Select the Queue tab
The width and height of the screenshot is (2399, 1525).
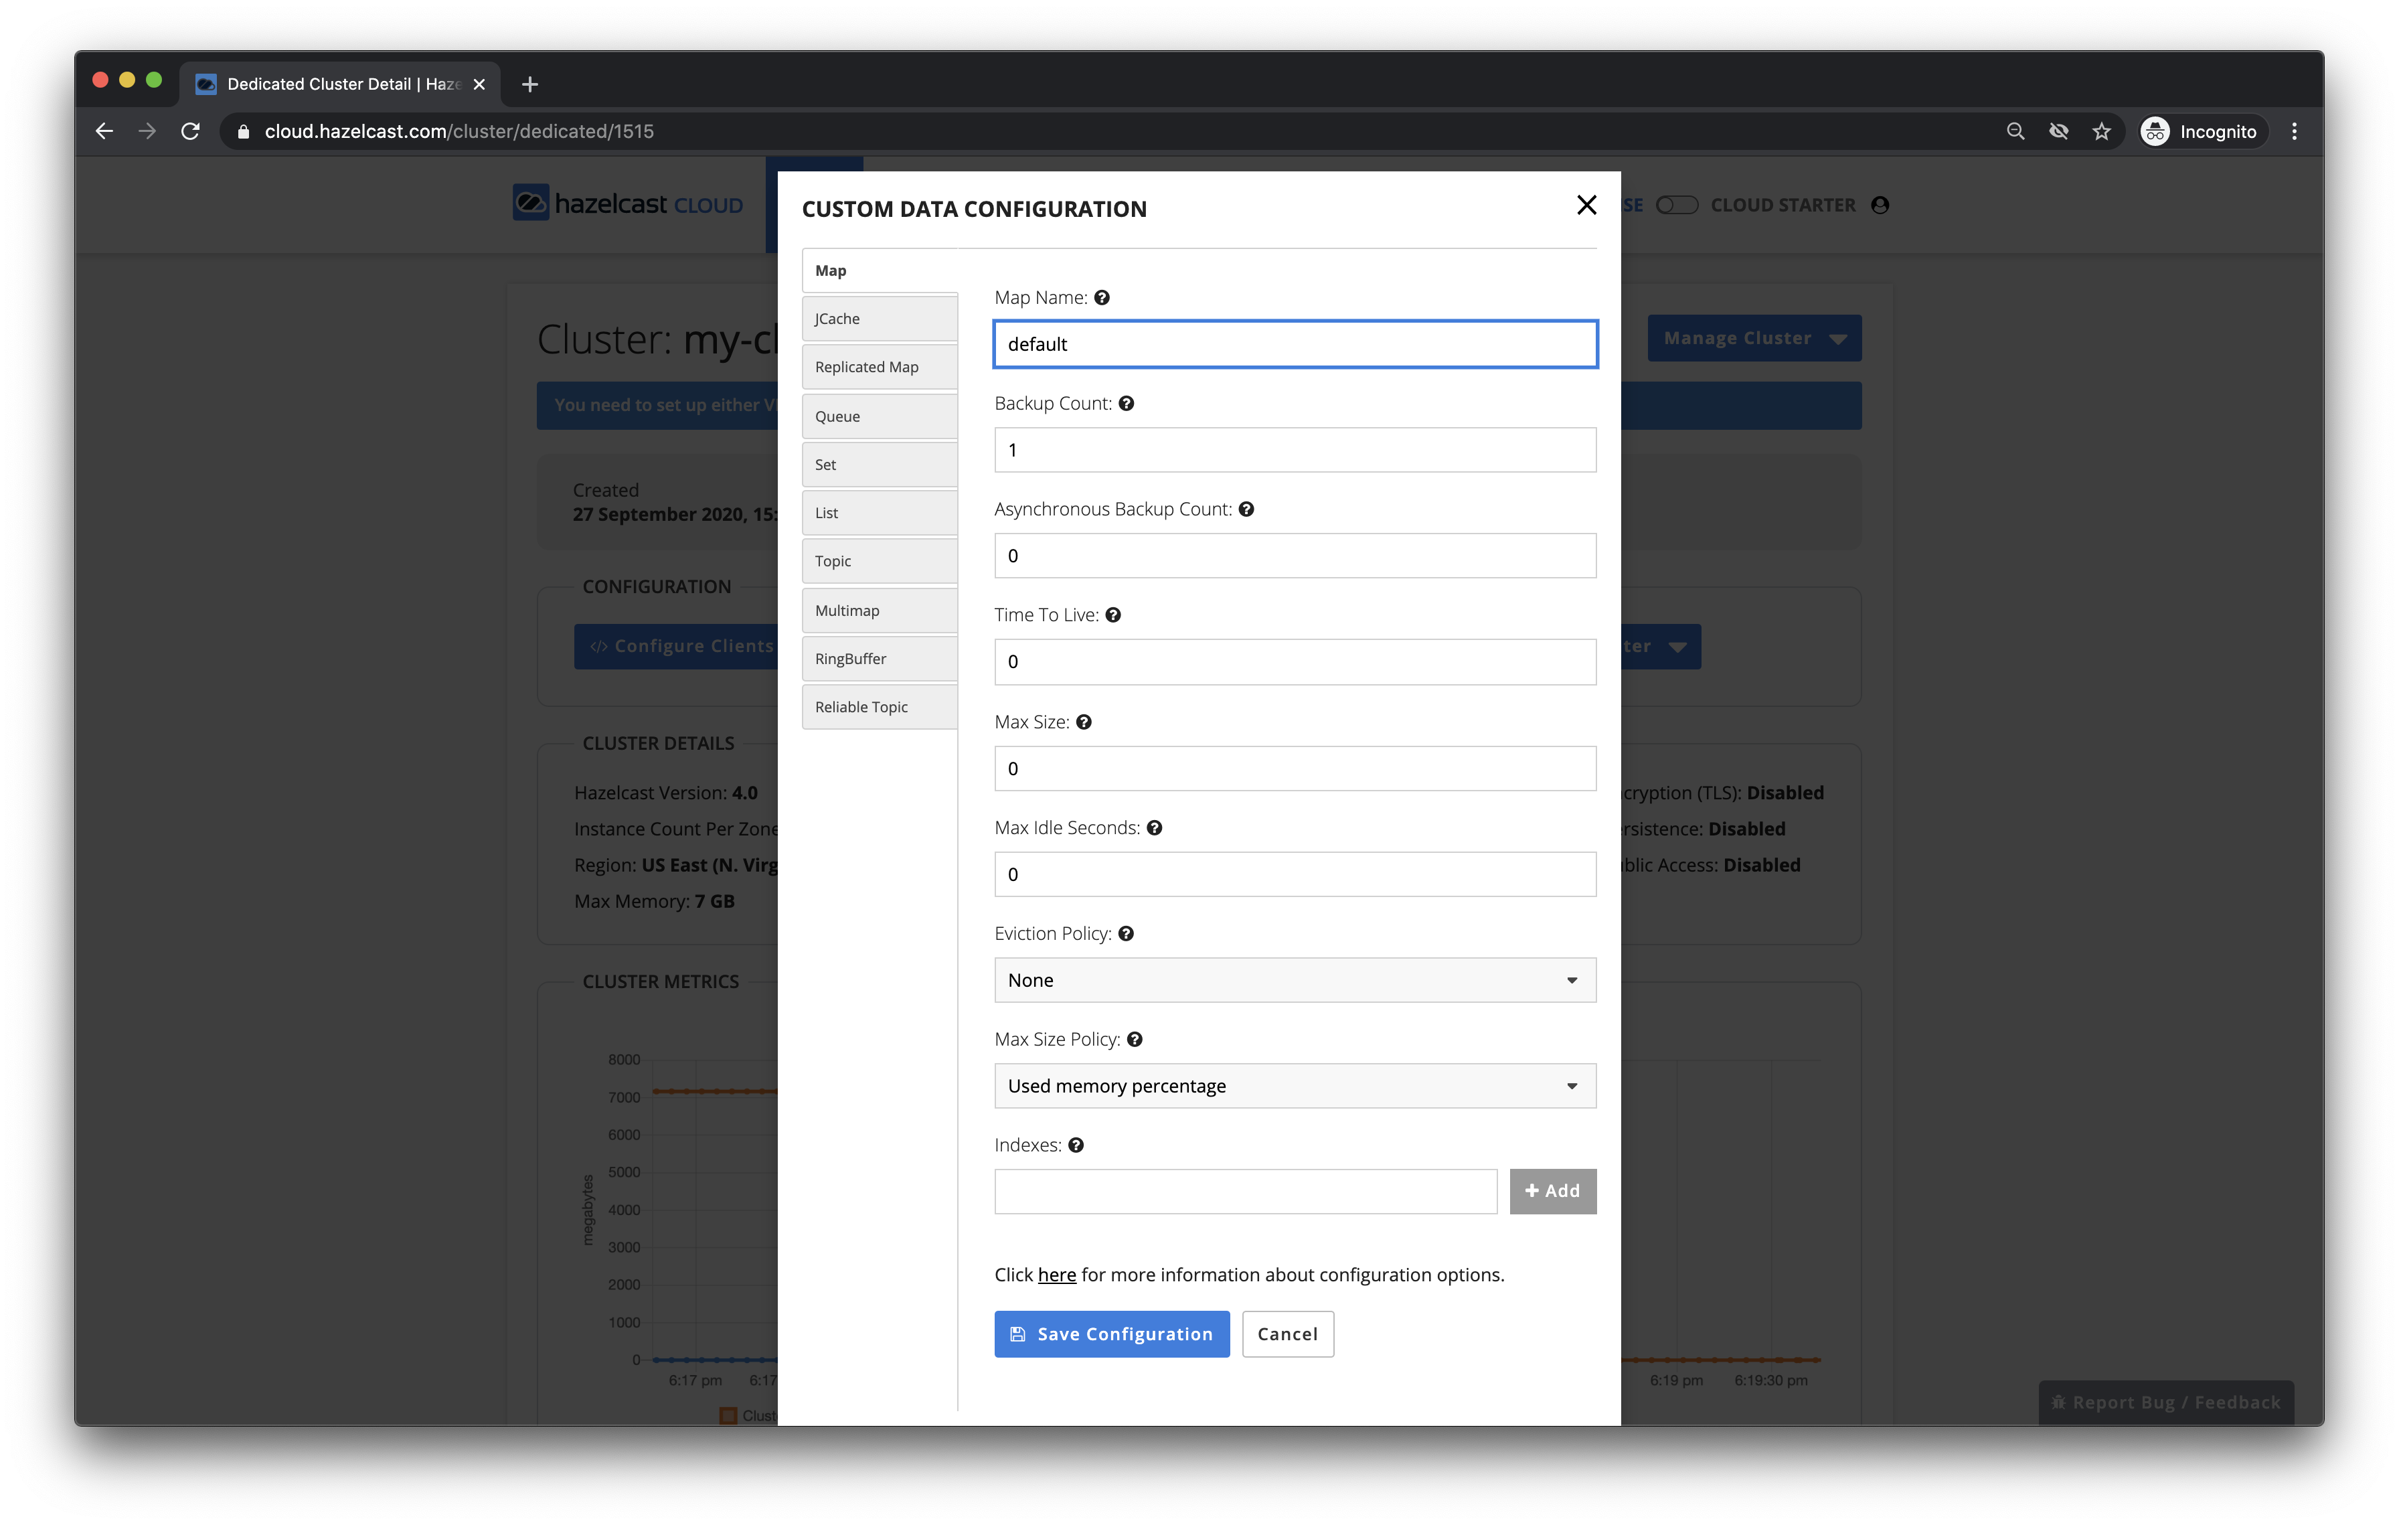880,416
